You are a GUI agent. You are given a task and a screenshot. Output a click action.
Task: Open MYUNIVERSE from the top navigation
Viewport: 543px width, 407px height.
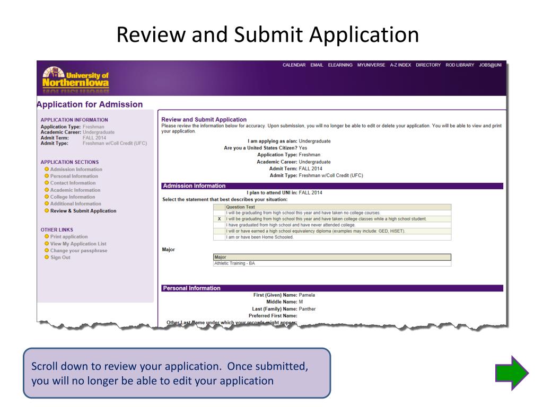click(x=371, y=65)
